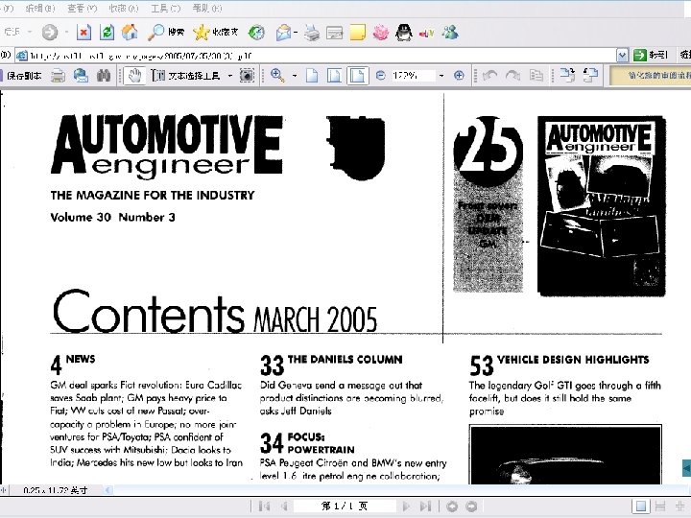The height and width of the screenshot is (518, 691).
Task: Click the email PDF icon in Adobe toolbar
Action: 81,76
